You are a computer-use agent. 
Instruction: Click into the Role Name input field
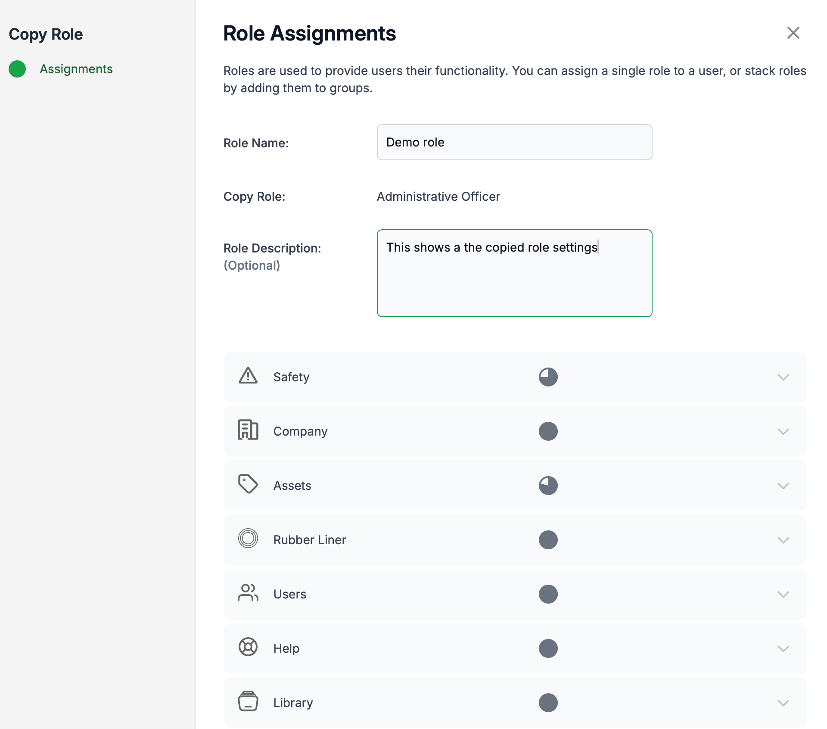pos(514,142)
